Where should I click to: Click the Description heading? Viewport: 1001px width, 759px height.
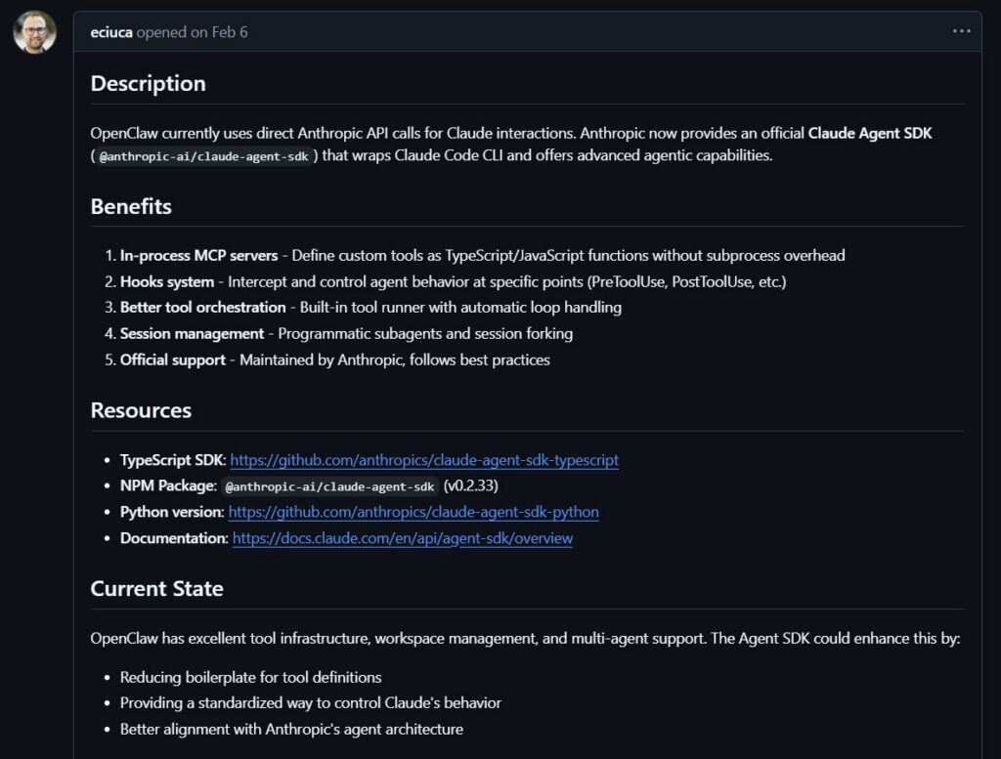tap(149, 84)
